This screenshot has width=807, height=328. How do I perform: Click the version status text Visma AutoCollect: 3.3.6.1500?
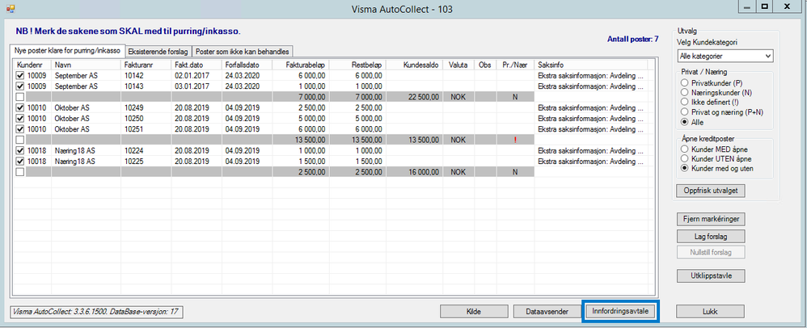coord(96,312)
